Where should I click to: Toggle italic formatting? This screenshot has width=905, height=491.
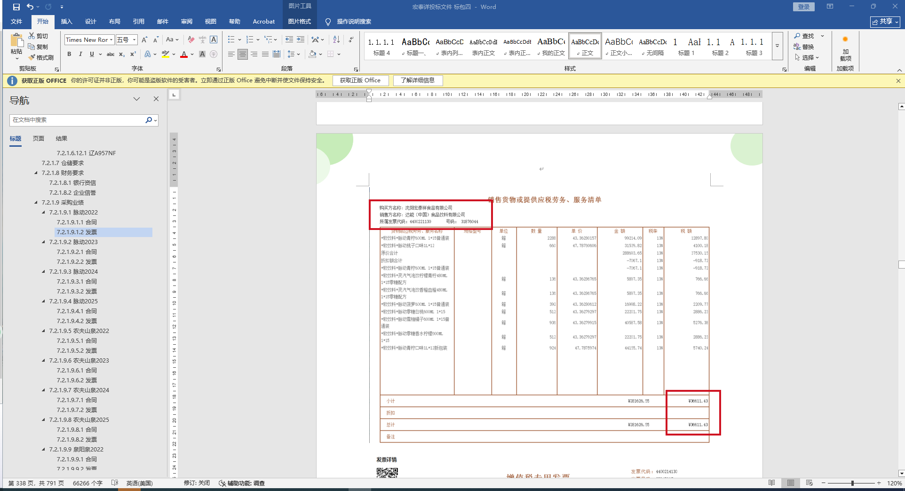80,54
